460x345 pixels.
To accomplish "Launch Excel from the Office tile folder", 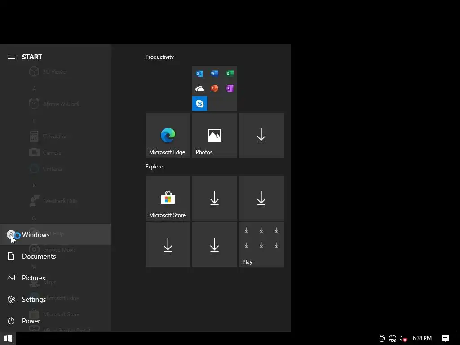I will [x=230, y=73].
